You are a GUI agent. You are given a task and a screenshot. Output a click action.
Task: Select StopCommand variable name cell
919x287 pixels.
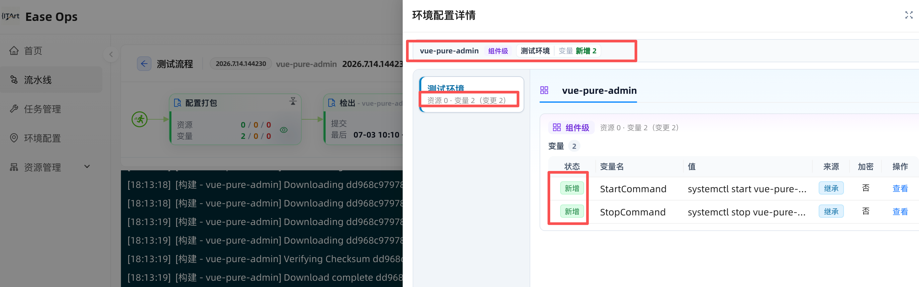click(x=633, y=212)
